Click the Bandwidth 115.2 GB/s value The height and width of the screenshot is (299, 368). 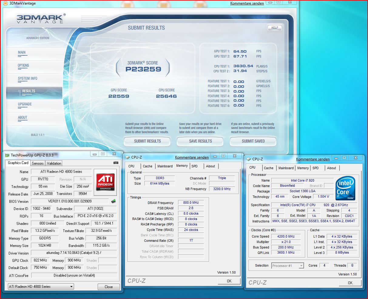coord(101,245)
